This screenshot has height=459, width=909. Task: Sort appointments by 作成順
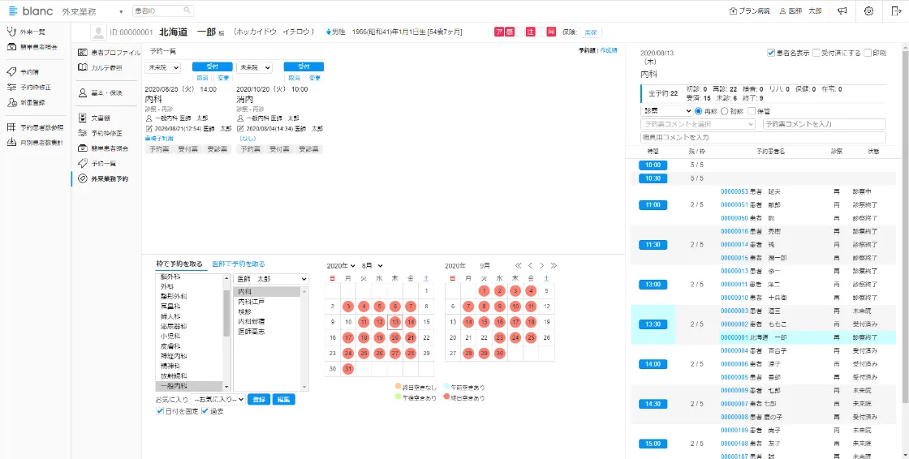coord(608,50)
